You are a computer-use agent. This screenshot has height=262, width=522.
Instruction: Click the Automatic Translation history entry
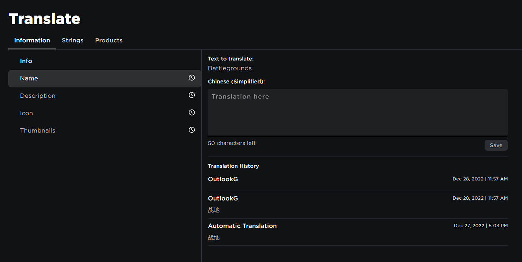[242, 226]
